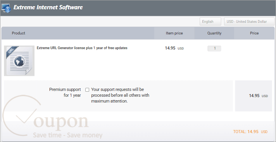
Task: Click the TOTAL: 14.95 USD amount
Action: click(x=250, y=132)
